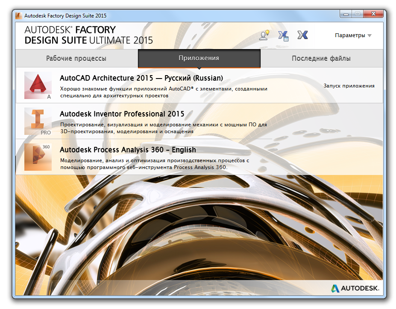
Task: Select the Приложения tab
Action: tap(199, 58)
